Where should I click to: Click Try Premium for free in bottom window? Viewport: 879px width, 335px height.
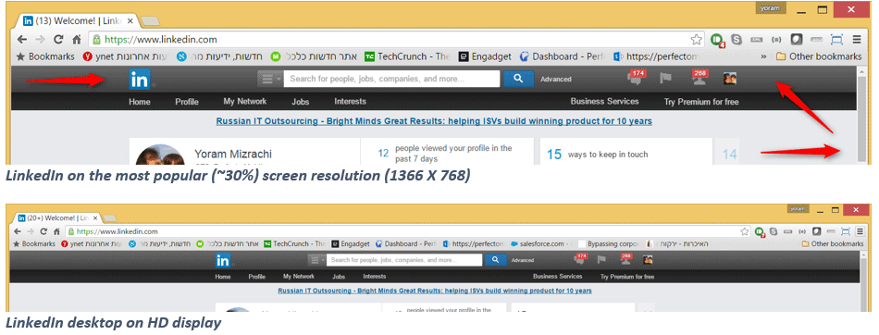pos(627,277)
